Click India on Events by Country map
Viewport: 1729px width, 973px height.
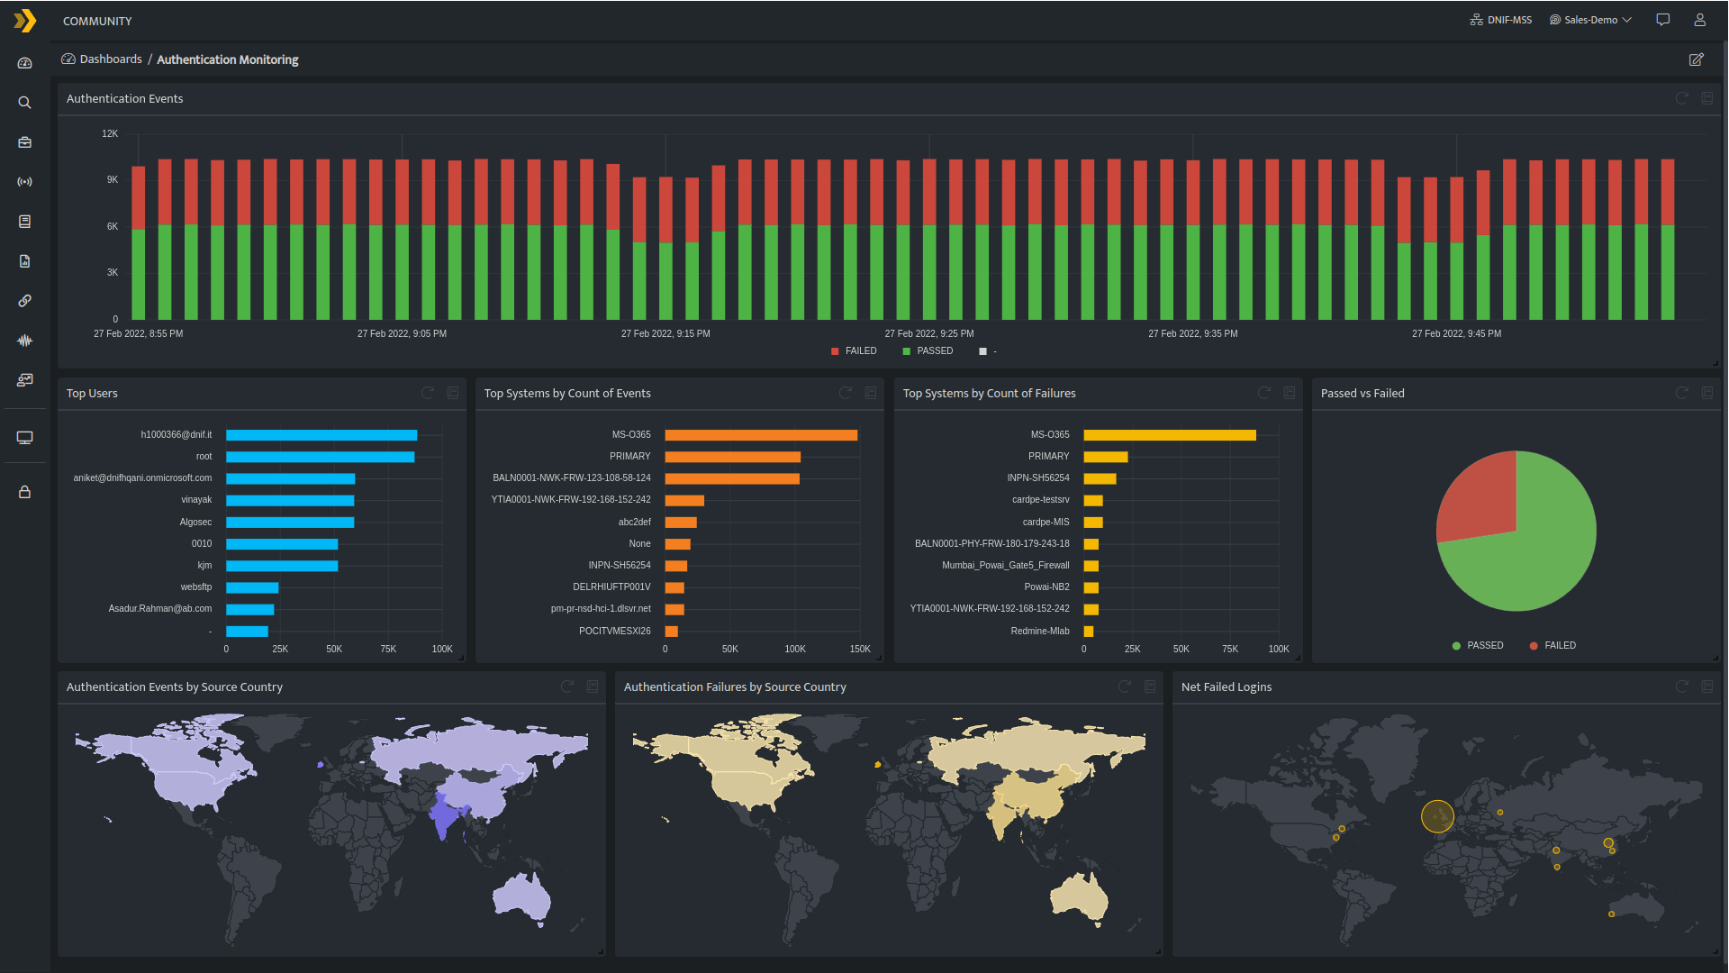445,814
